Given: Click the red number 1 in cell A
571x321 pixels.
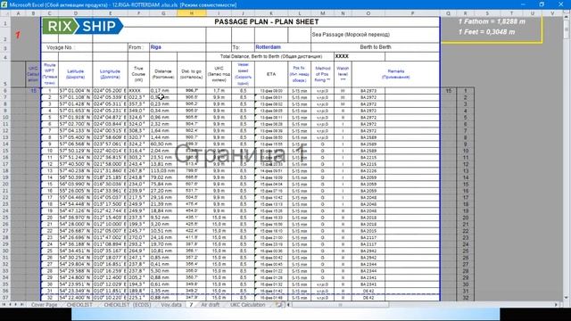Looking at the screenshot, I should point(18,35).
